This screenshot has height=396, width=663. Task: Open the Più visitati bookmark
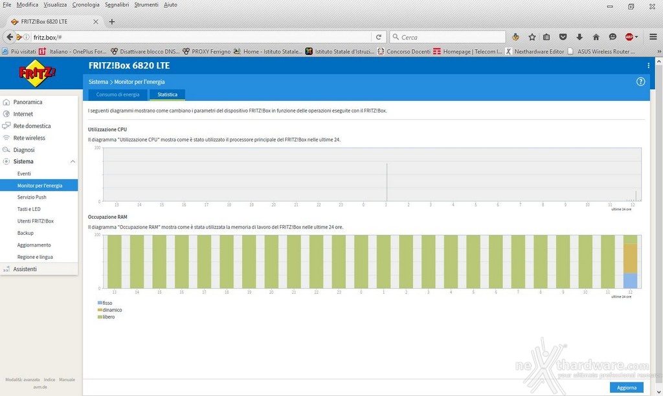point(19,52)
